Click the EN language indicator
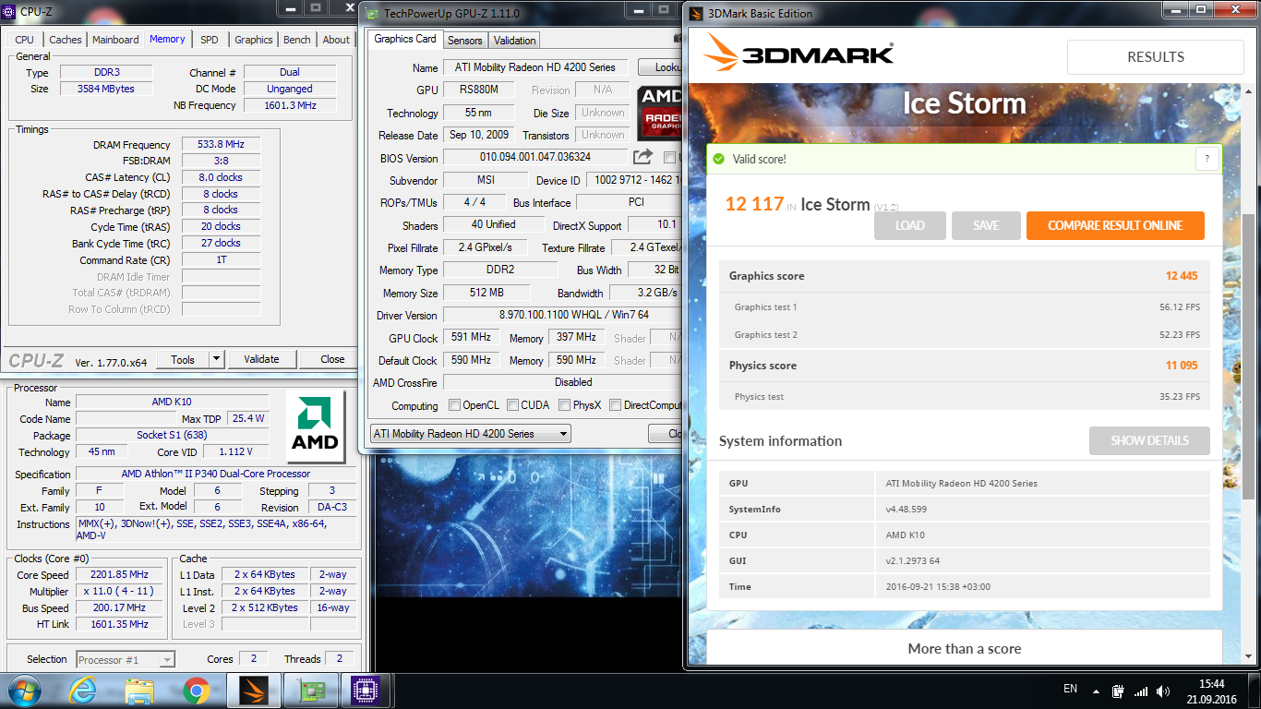 [1070, 689]
